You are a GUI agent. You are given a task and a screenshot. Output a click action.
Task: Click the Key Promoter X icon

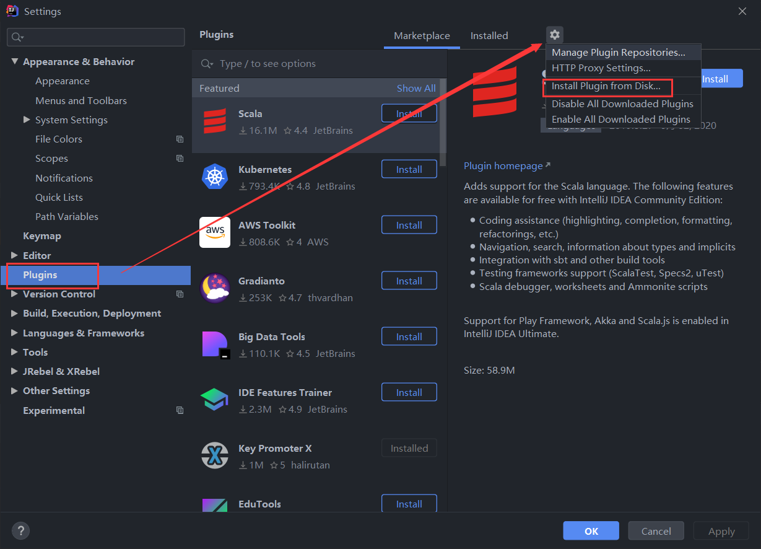pyautogui.click(x=215, y=456)
